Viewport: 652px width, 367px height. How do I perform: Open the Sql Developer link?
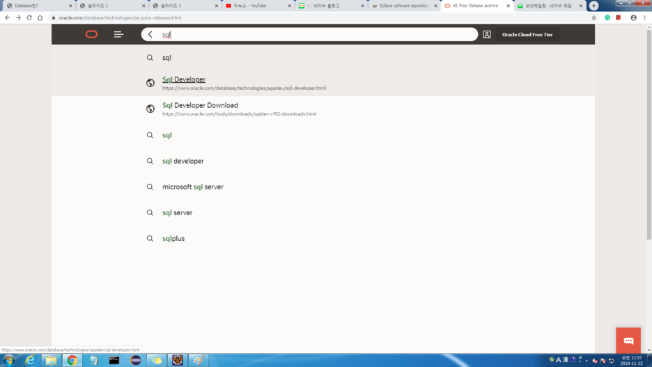(184, 79)
